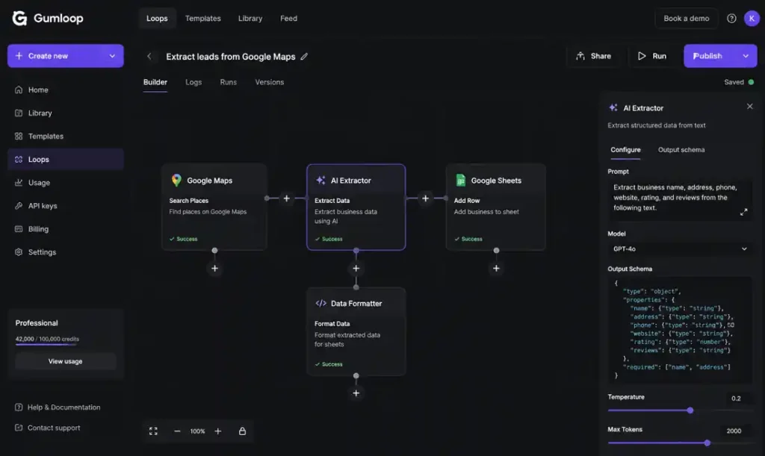Expand the Create new dropdown arrow
The image size is (765, 456).
tap(112, 56)
